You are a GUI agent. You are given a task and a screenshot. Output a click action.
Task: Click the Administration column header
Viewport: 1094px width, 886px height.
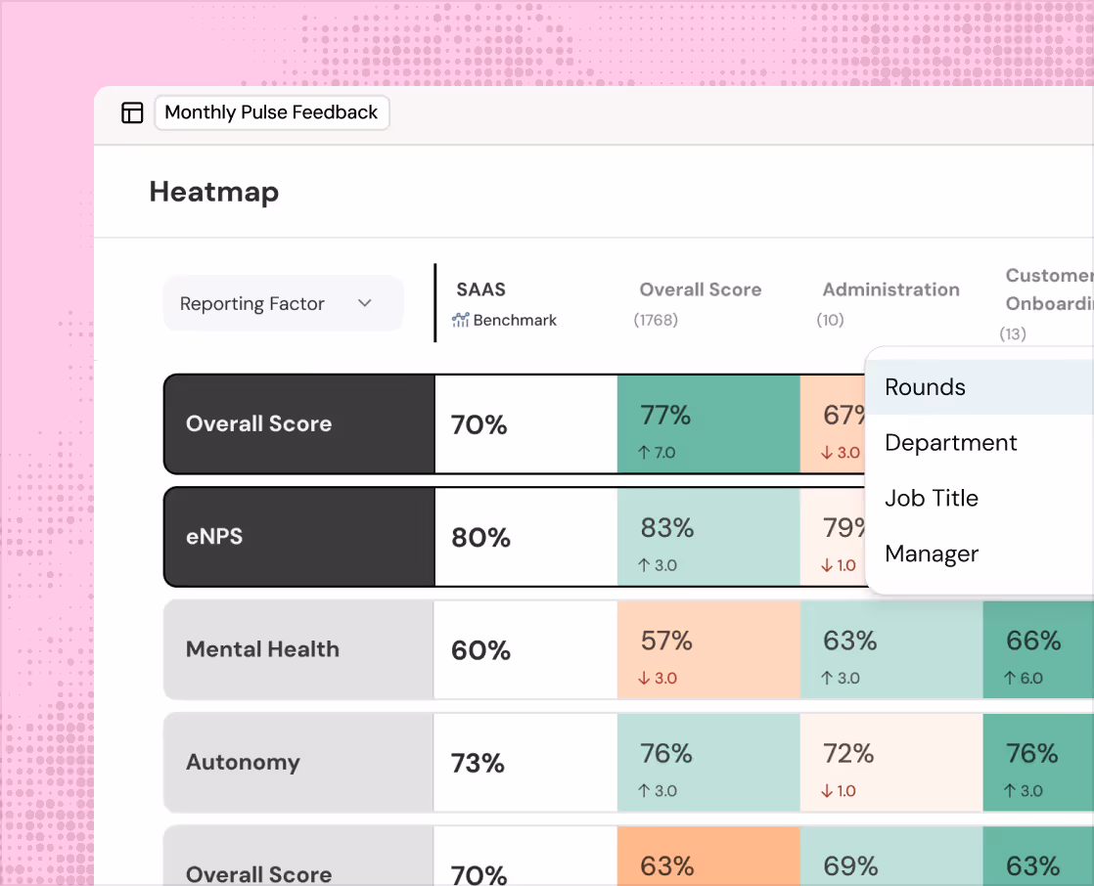[x=891, y=289]
